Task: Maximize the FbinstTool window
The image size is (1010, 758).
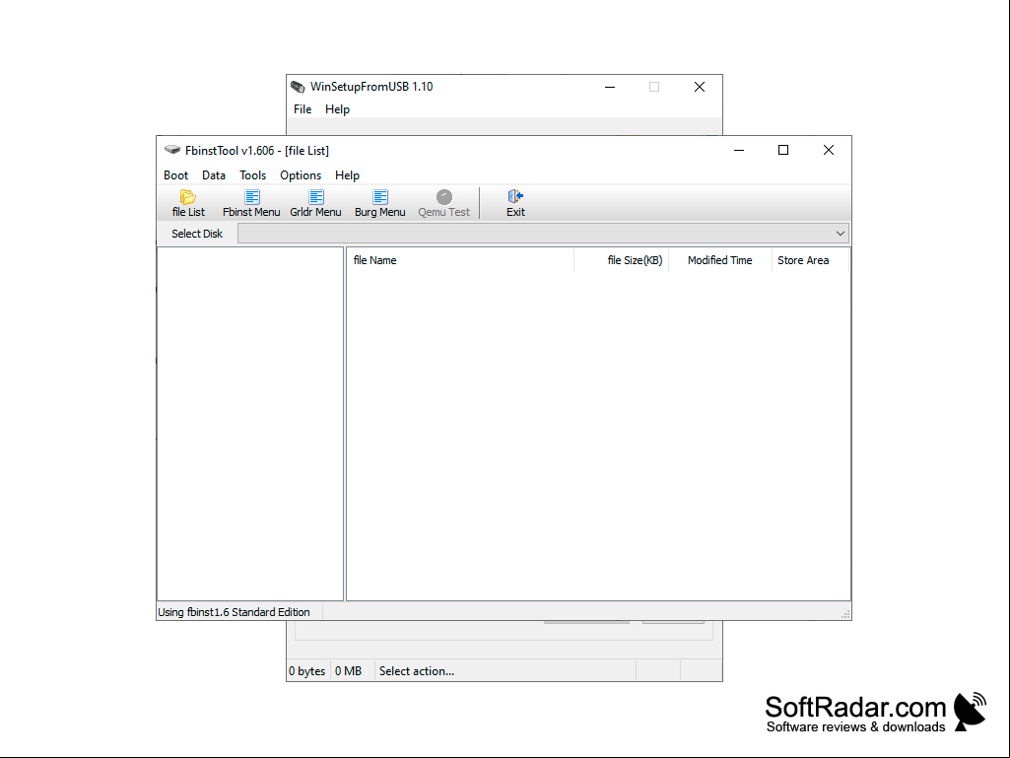Action: [783, 150]
